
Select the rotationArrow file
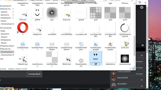tap(110, 57)
